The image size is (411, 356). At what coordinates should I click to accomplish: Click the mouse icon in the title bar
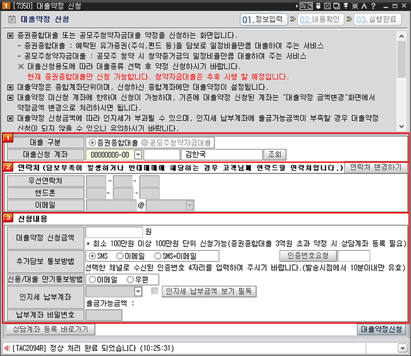(x=318, y=6)
